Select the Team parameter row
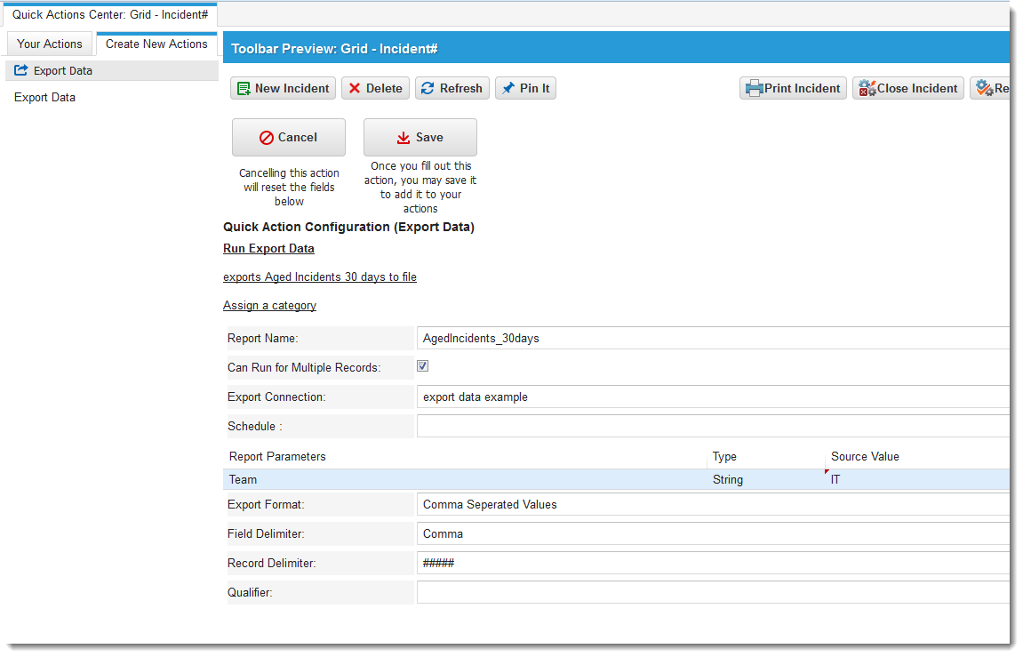This screenshot has height=657, width=1023. click(x=462, y=480)
